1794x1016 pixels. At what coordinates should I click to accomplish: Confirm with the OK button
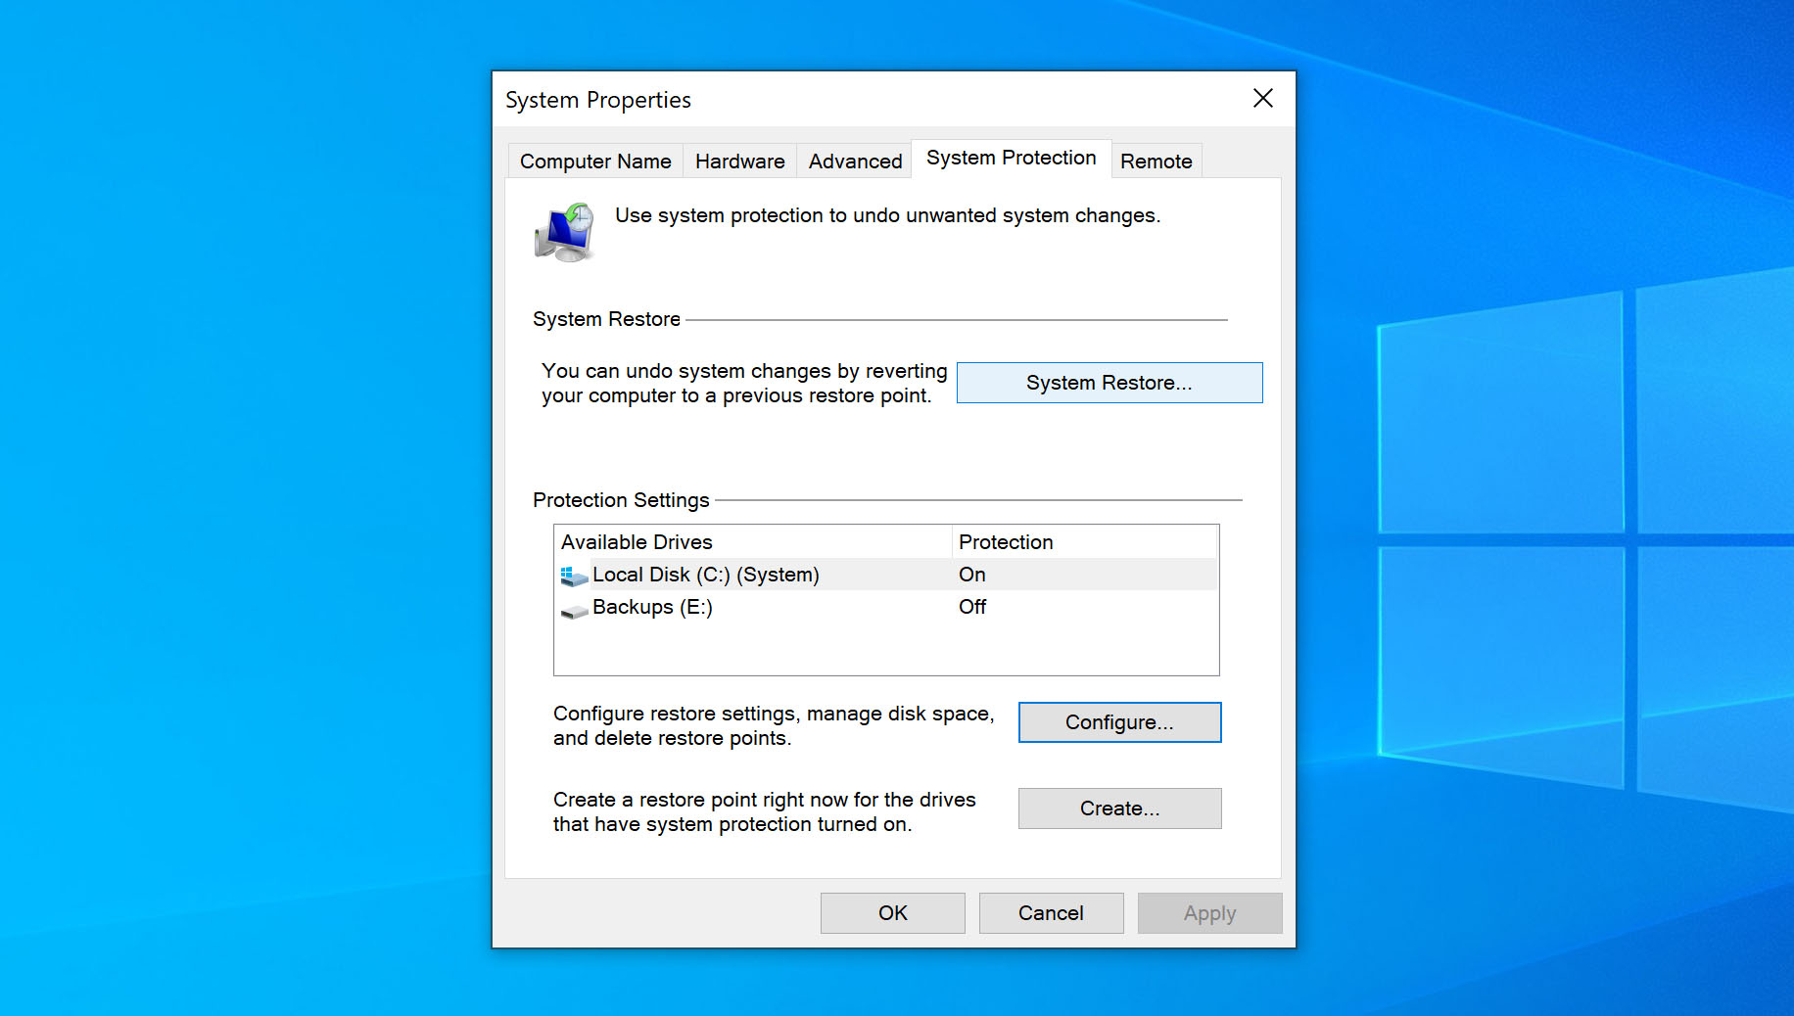click(x=893, y=913)
